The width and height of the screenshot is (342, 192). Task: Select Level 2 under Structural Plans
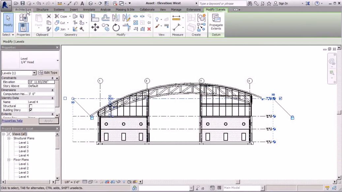tap(23, 147)
